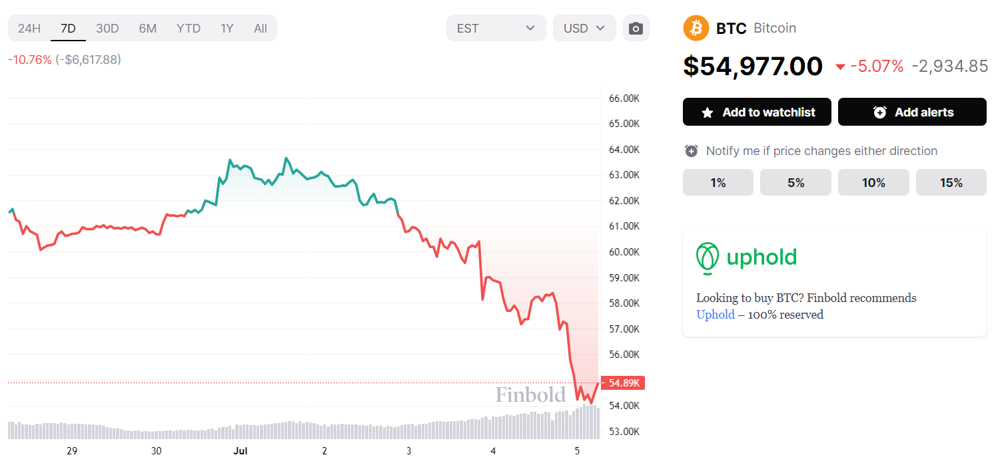
Task: Click the red 54.89K current price label
Action: (x=622, y=383)
